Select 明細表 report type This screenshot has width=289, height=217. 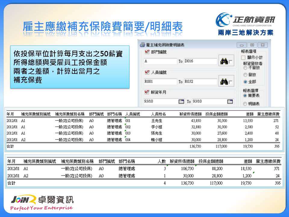pyautogui.click(x=245, y=104)
